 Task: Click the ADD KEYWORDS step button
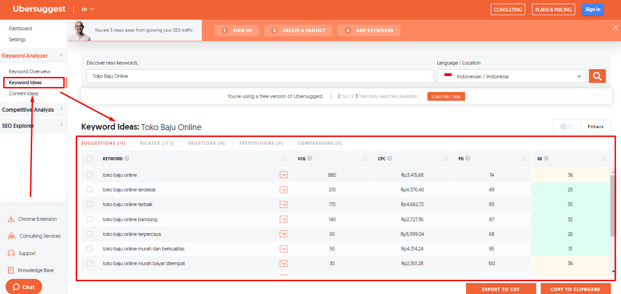(x=369, y=30)
